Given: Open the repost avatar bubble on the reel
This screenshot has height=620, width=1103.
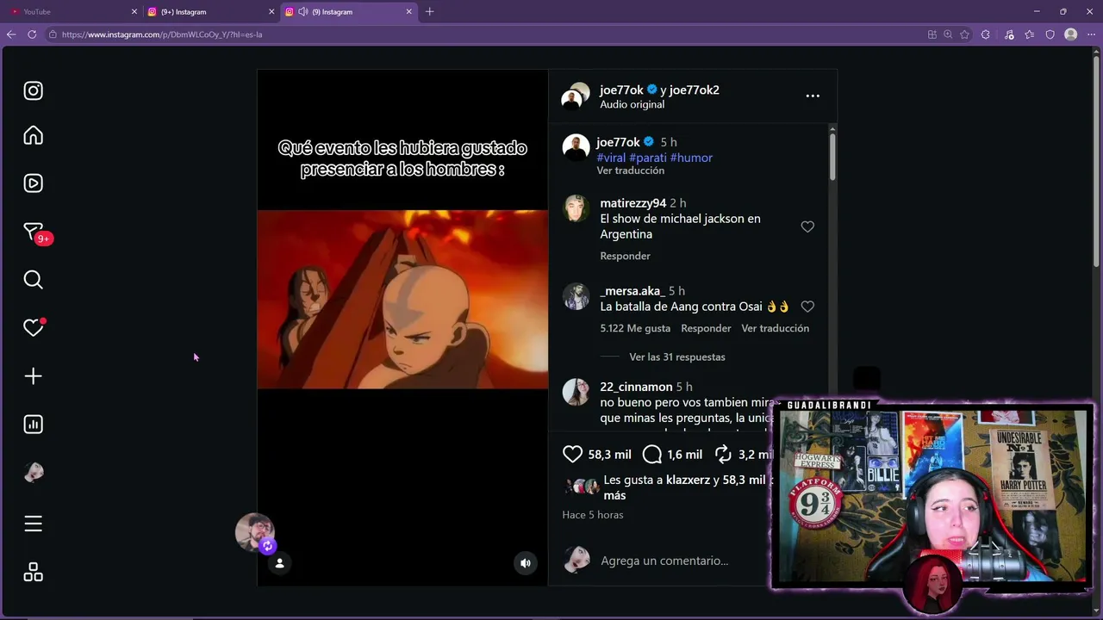Looking at the screenshot, I should click(255, 533).
